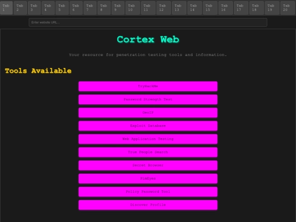The height and width of the screenshot is (222, 296).
Task: Focus the Enter website URL field
Action: pyautogui.click(x=148, y=22)
